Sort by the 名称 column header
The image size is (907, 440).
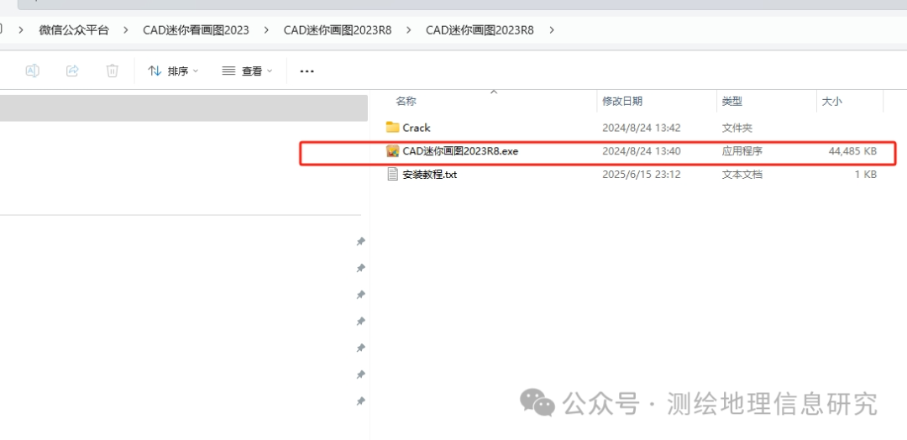pos(406,101)
